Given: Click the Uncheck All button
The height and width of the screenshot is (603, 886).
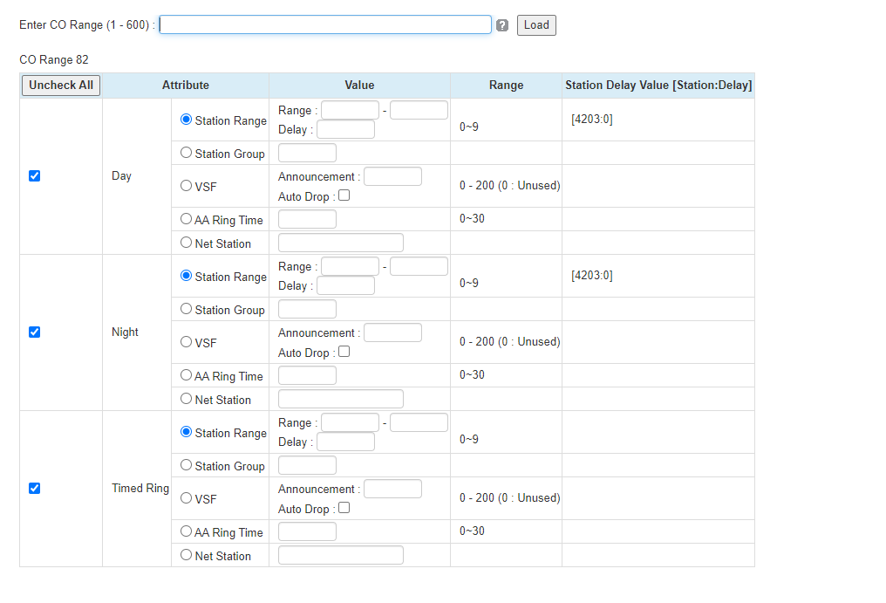Looking at the screenshot, I should click(x=61, y=86).
